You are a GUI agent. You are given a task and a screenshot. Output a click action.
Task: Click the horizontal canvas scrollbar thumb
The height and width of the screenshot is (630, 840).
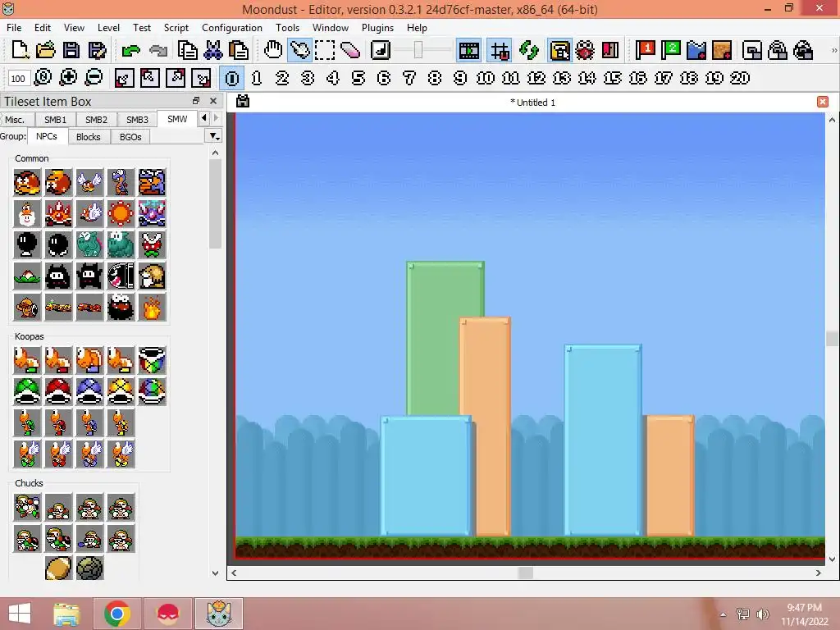pyautogui.click(x=526, y=573)
